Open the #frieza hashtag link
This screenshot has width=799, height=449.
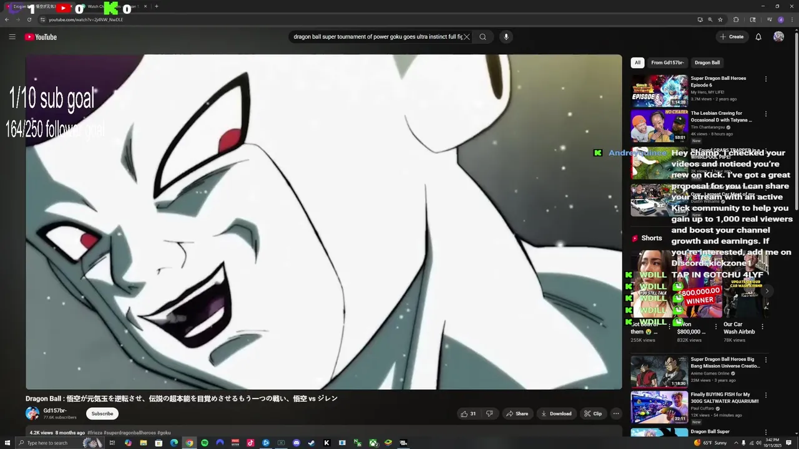tap(95, 433)
